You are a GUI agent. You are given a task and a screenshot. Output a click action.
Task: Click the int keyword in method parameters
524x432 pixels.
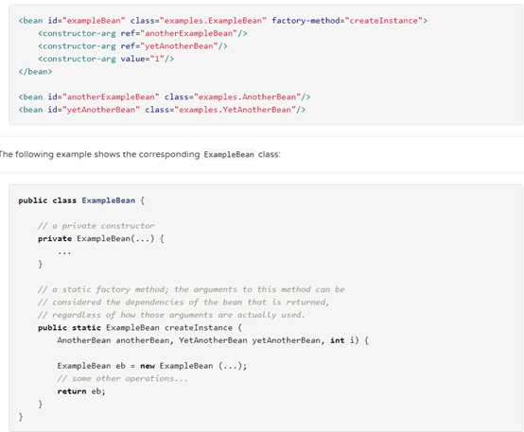click(337, 340)
